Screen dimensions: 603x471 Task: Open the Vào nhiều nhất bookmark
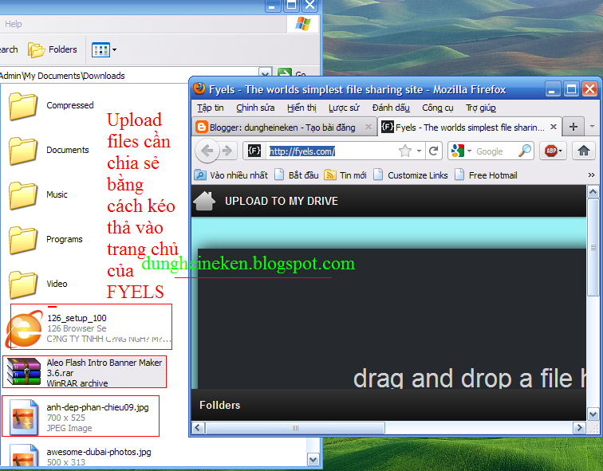point(231,175)
